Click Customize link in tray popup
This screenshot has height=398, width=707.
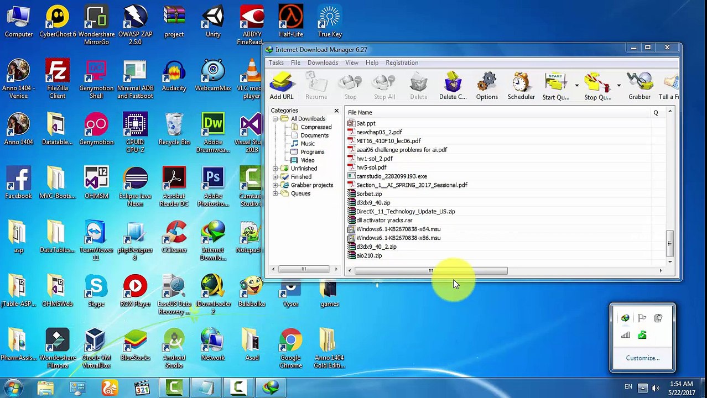[x=642, y=358]
